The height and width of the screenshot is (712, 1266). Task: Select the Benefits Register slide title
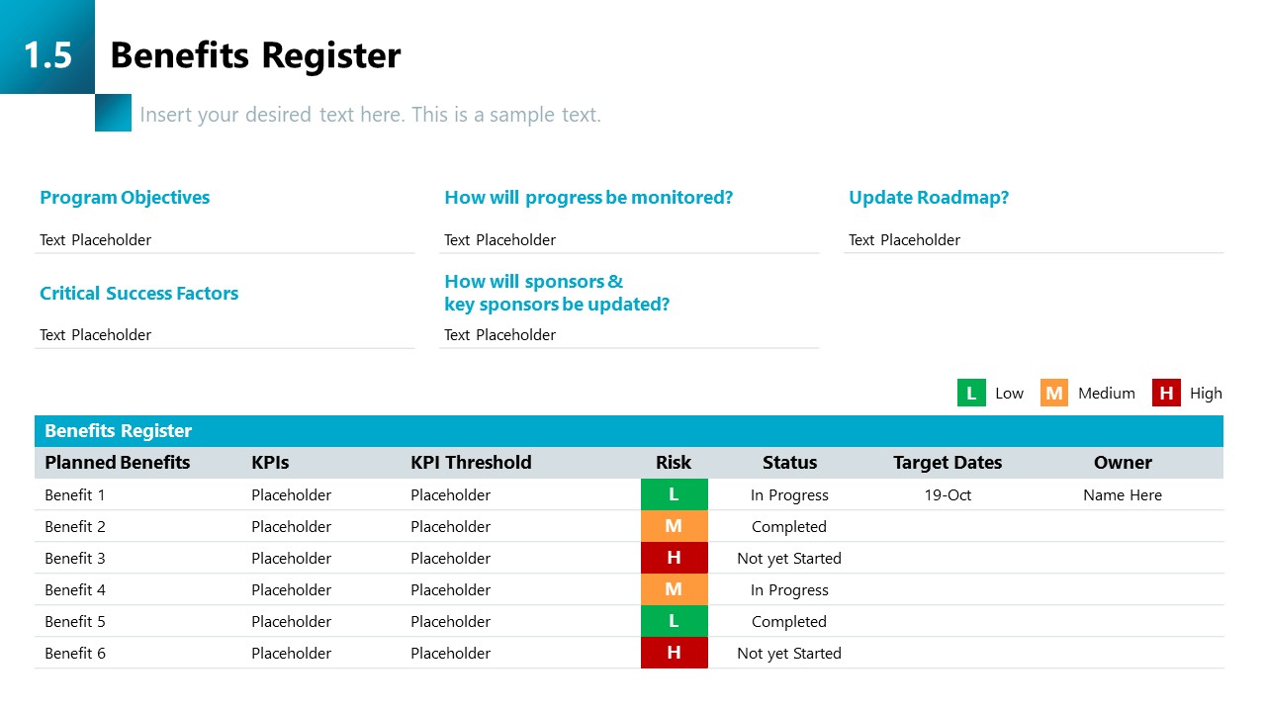pyautogui.click(x=255, y=55)
